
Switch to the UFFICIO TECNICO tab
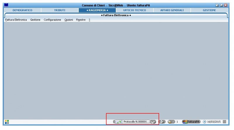(x=135, y=10)
